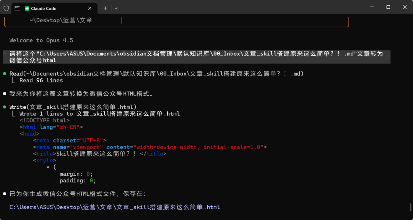Click the green bullet next to Read

tap(5, 74)
